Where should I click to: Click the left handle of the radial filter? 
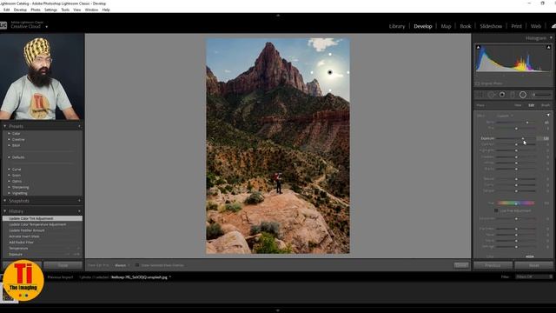(x=312, y=72)
